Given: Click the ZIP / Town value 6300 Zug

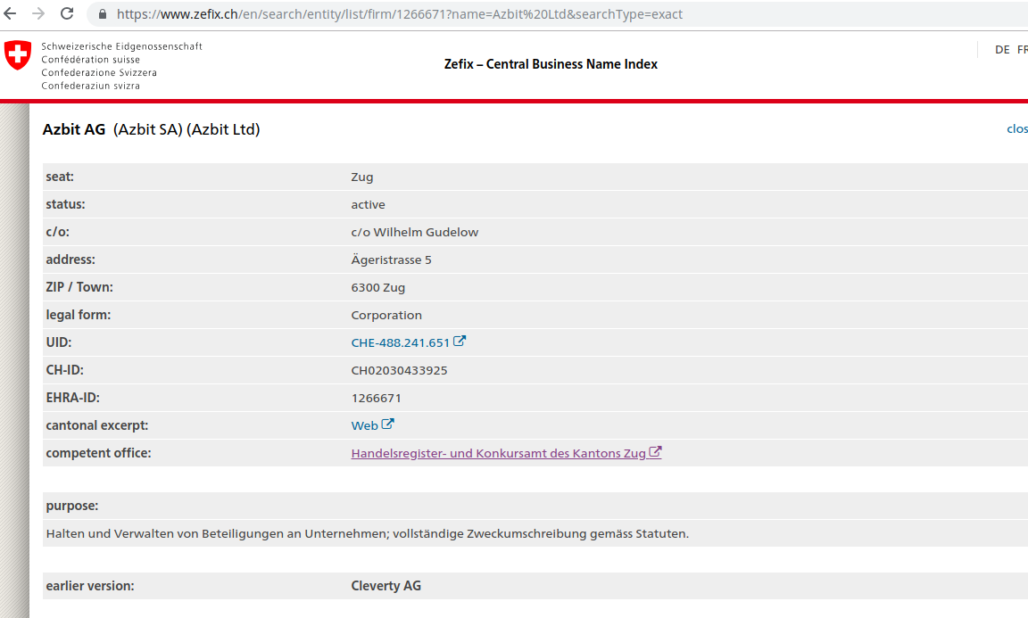Looking at the screenshot, I should [x=378, y=288].
